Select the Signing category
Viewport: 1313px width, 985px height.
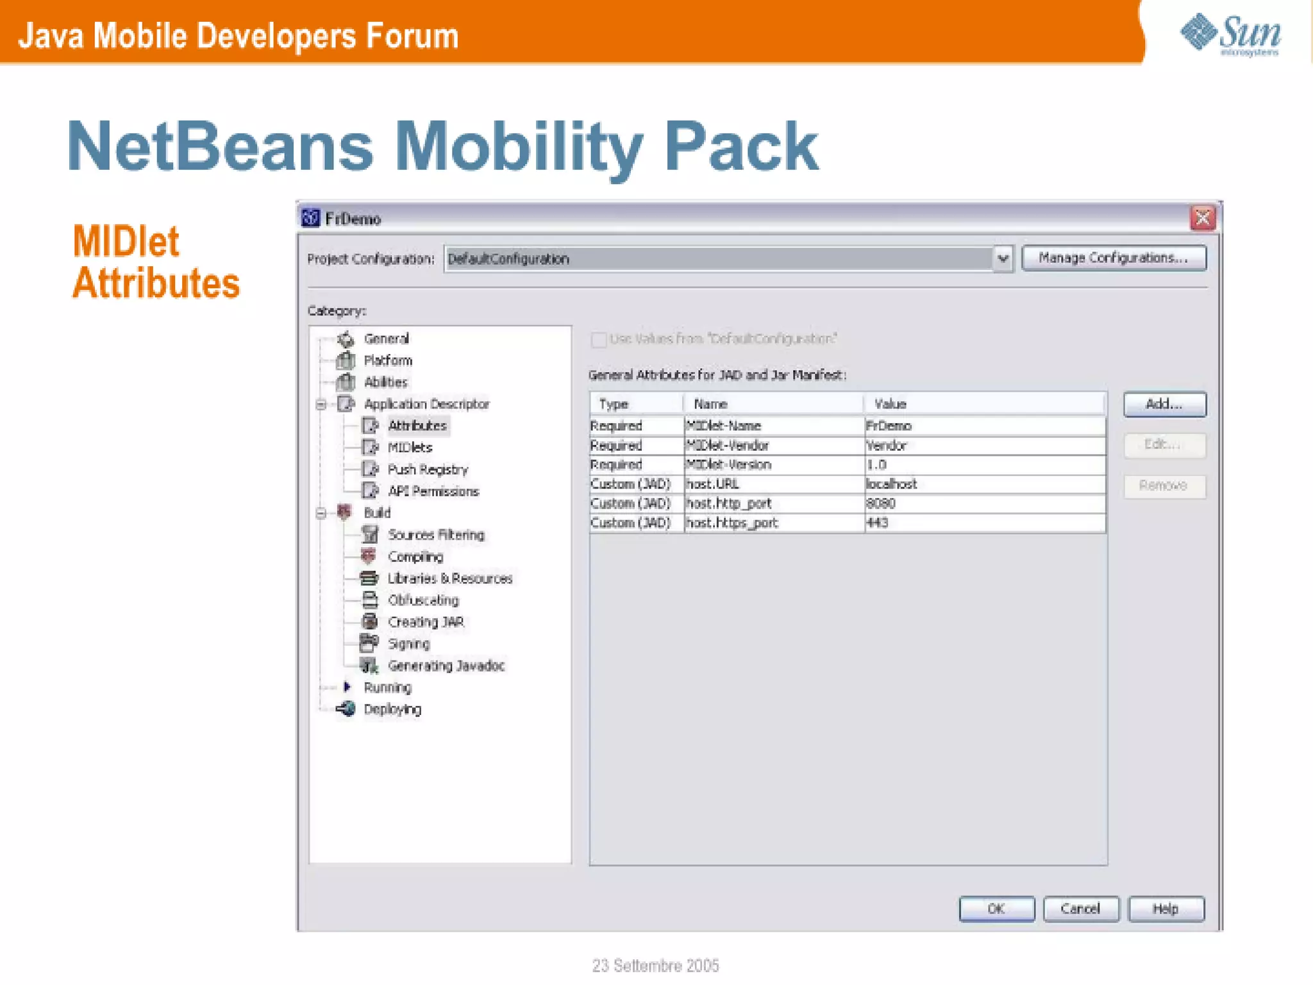(408, 644)
